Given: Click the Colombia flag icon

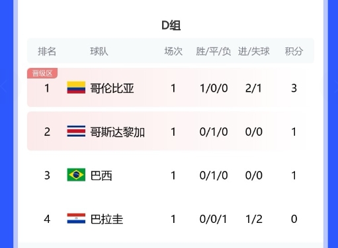Looking at the screenshot, I should (76, 88).
